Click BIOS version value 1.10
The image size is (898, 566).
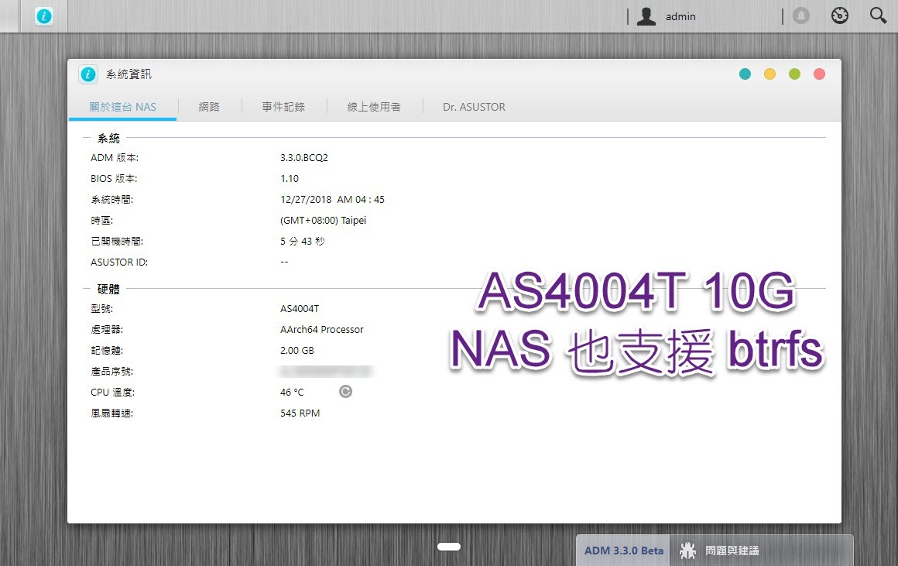point(290,179)
